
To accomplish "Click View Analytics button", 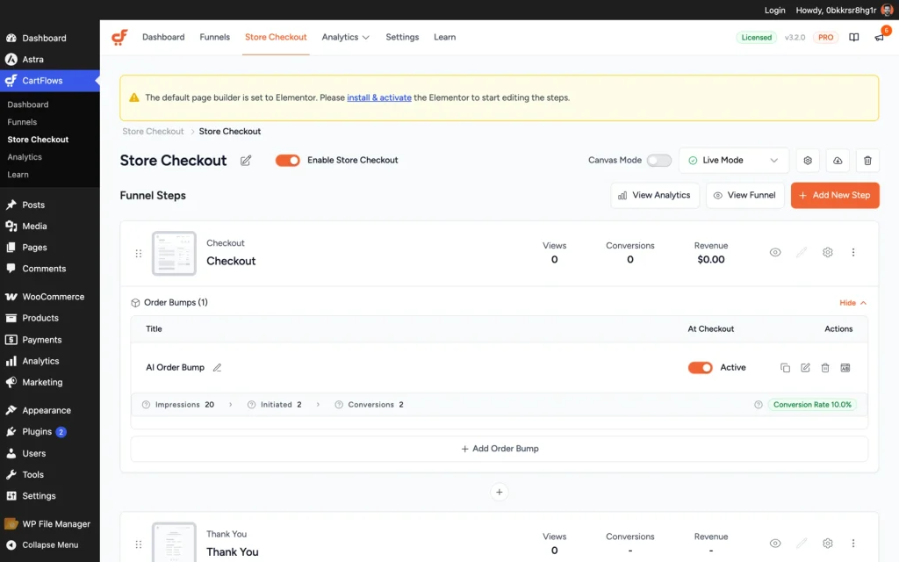I will point(655,196).
